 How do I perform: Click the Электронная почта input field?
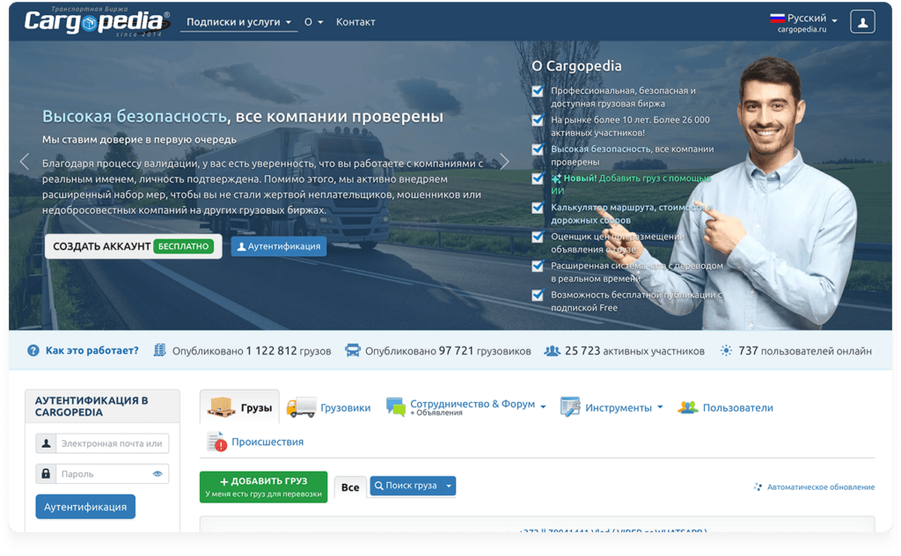coord(114,443)
